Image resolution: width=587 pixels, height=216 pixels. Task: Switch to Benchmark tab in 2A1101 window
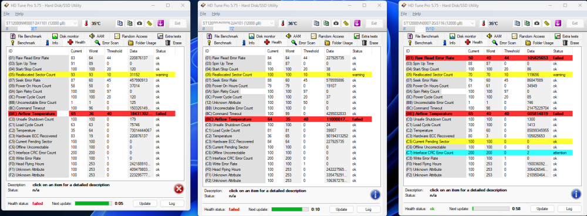[23, 43]
